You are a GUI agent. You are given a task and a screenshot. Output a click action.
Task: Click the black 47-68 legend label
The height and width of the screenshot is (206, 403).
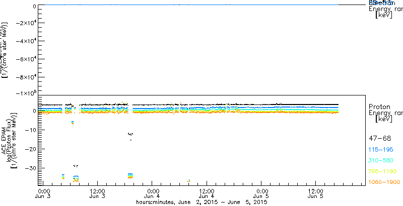[380, 139]
